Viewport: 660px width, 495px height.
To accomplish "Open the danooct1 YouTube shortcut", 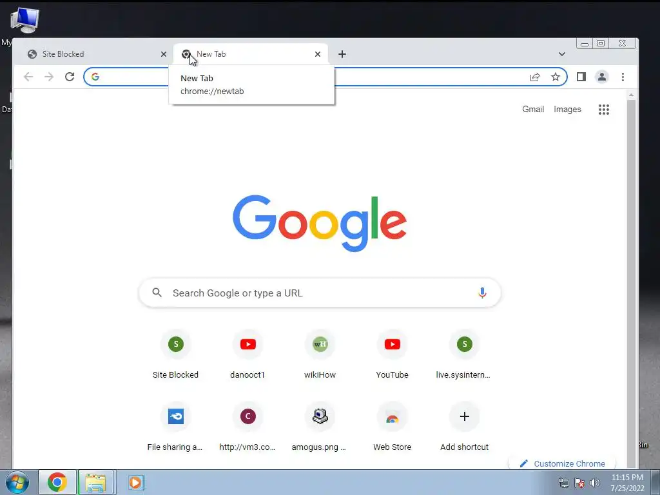I will point(248,355).
